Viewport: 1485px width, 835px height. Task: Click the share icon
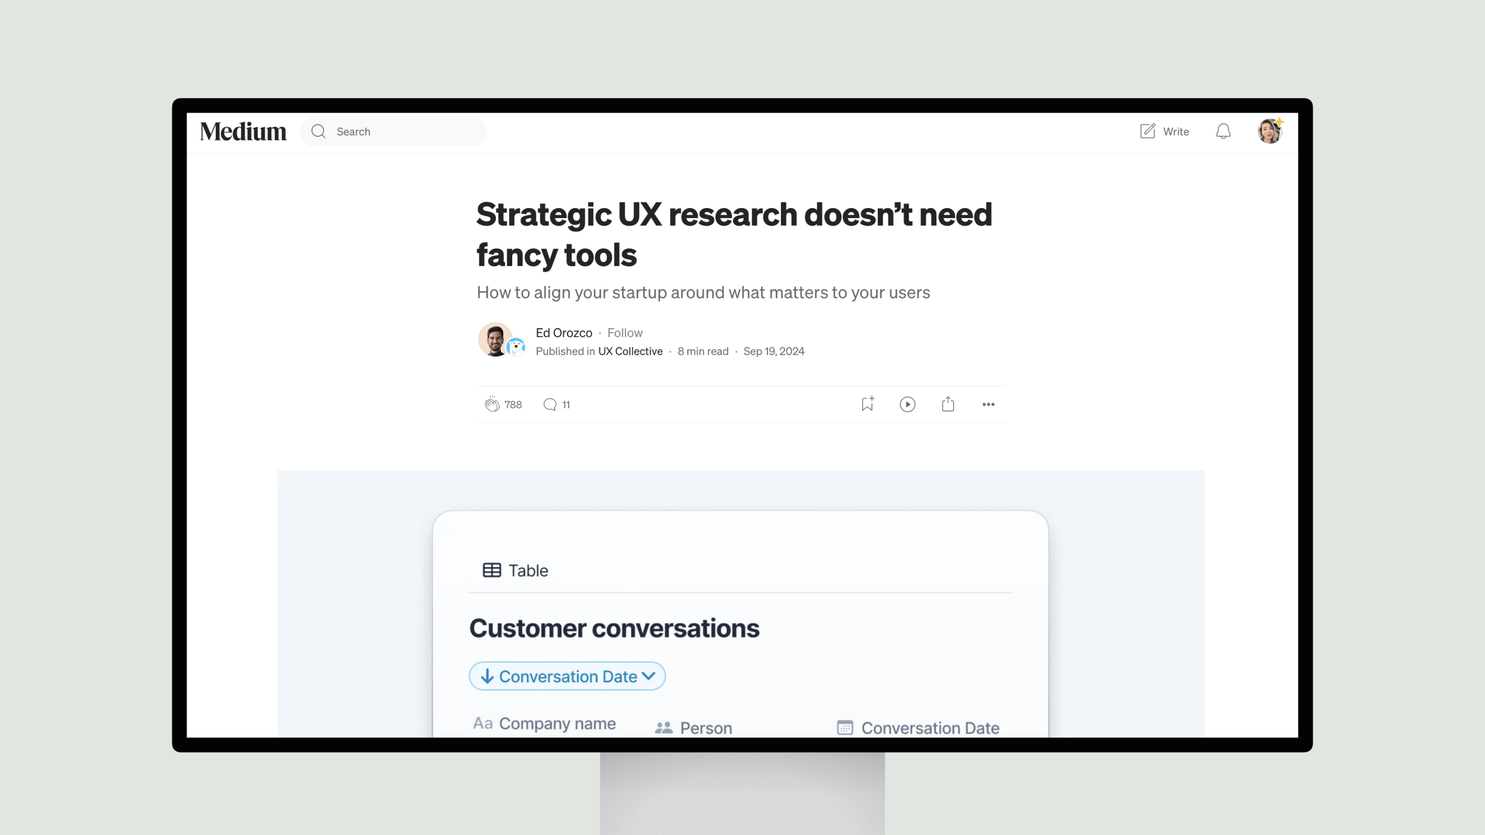coord(948,404)
